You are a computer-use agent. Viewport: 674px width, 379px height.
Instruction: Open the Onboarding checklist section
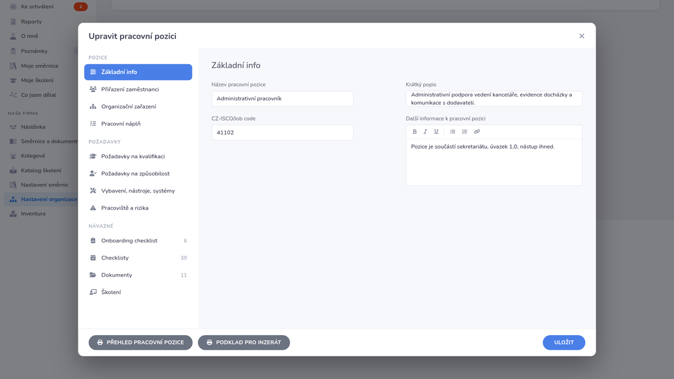138,240
